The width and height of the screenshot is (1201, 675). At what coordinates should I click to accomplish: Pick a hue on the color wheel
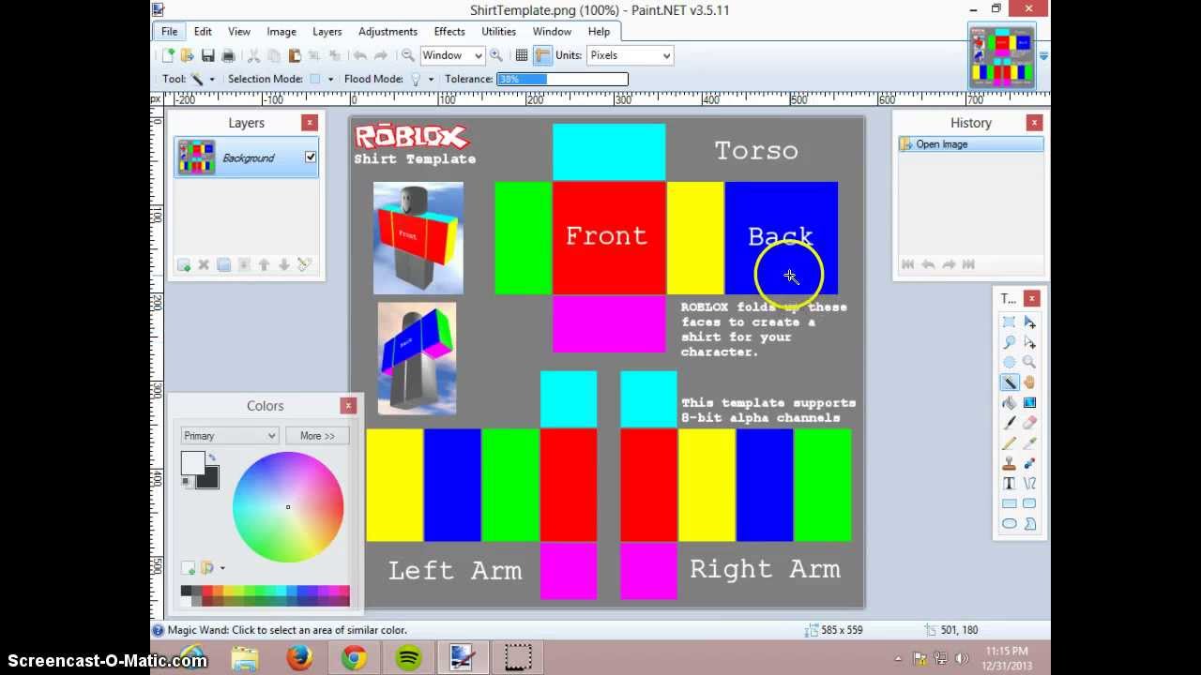tap(288, 507)
